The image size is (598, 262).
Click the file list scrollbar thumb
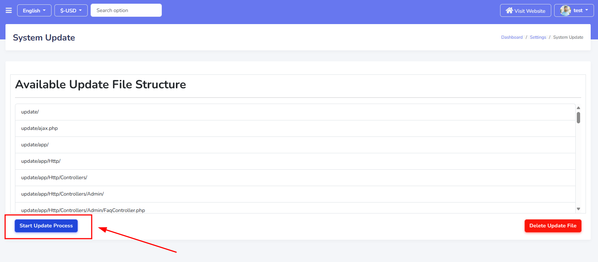pos(578,117)
